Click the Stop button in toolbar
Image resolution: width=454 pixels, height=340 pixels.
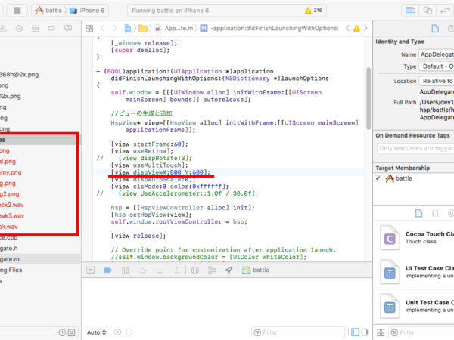coord(17,11)
